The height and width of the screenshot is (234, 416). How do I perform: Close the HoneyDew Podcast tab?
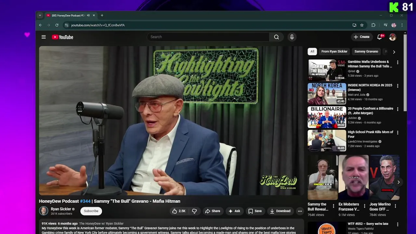94,15
